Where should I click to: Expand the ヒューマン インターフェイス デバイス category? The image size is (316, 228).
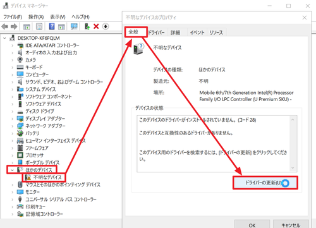click(x=12, y=141)
